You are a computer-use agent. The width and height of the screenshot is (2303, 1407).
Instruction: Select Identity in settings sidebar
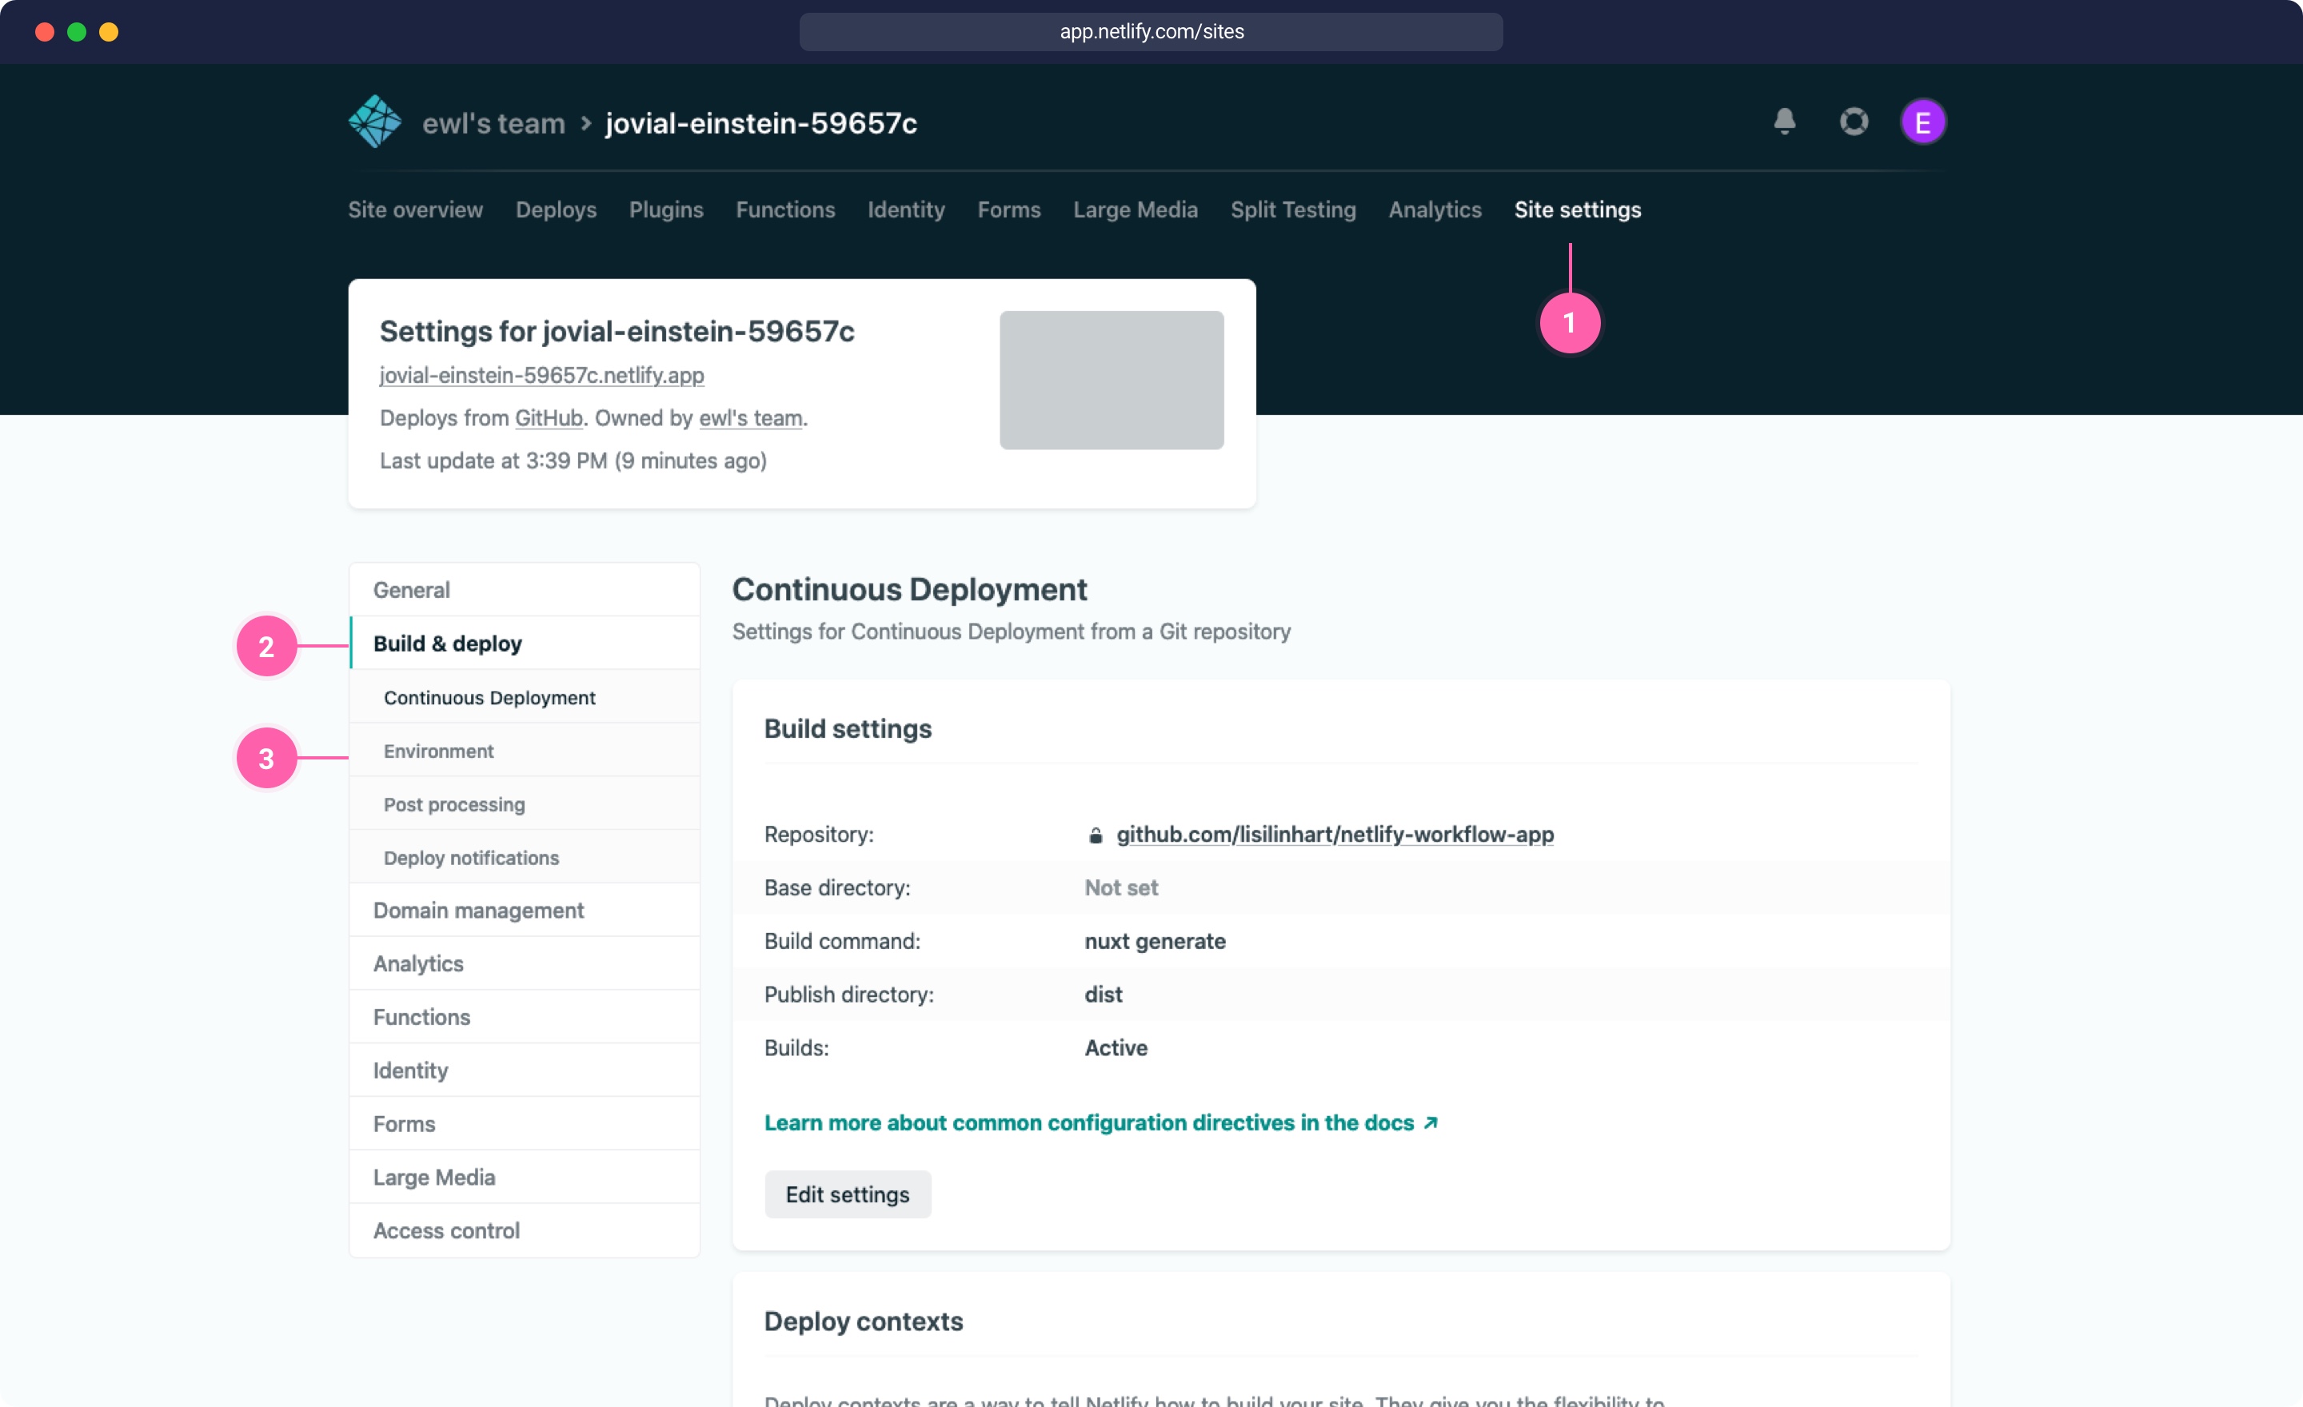tap(525, 1070)
